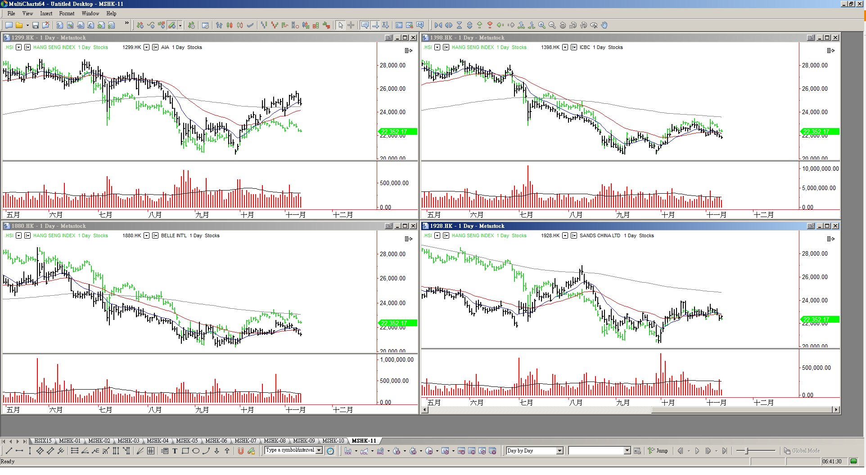Switch to the crosshair pointer mode
This screenshot has height=475, width=866.
click(351, 25)
